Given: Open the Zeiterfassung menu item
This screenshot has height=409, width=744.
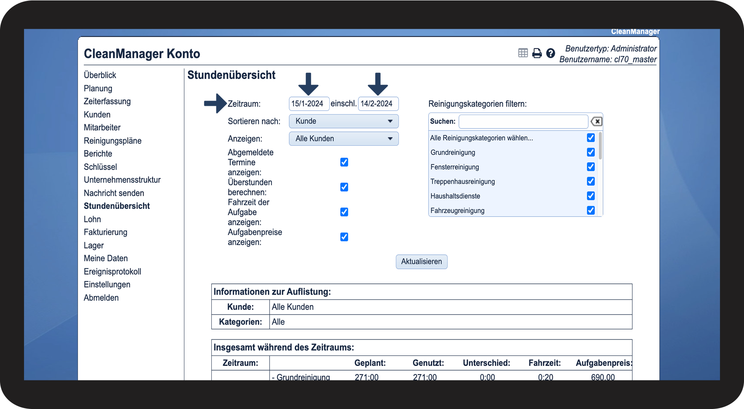Looking at the screenshot, I should (107, 102).
